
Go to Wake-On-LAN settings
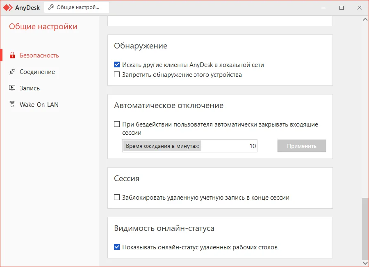[39, 105]
